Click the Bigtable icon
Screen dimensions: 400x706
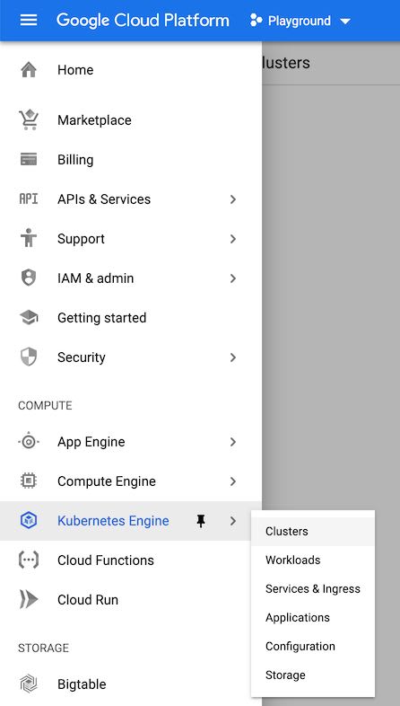(29, 684)
